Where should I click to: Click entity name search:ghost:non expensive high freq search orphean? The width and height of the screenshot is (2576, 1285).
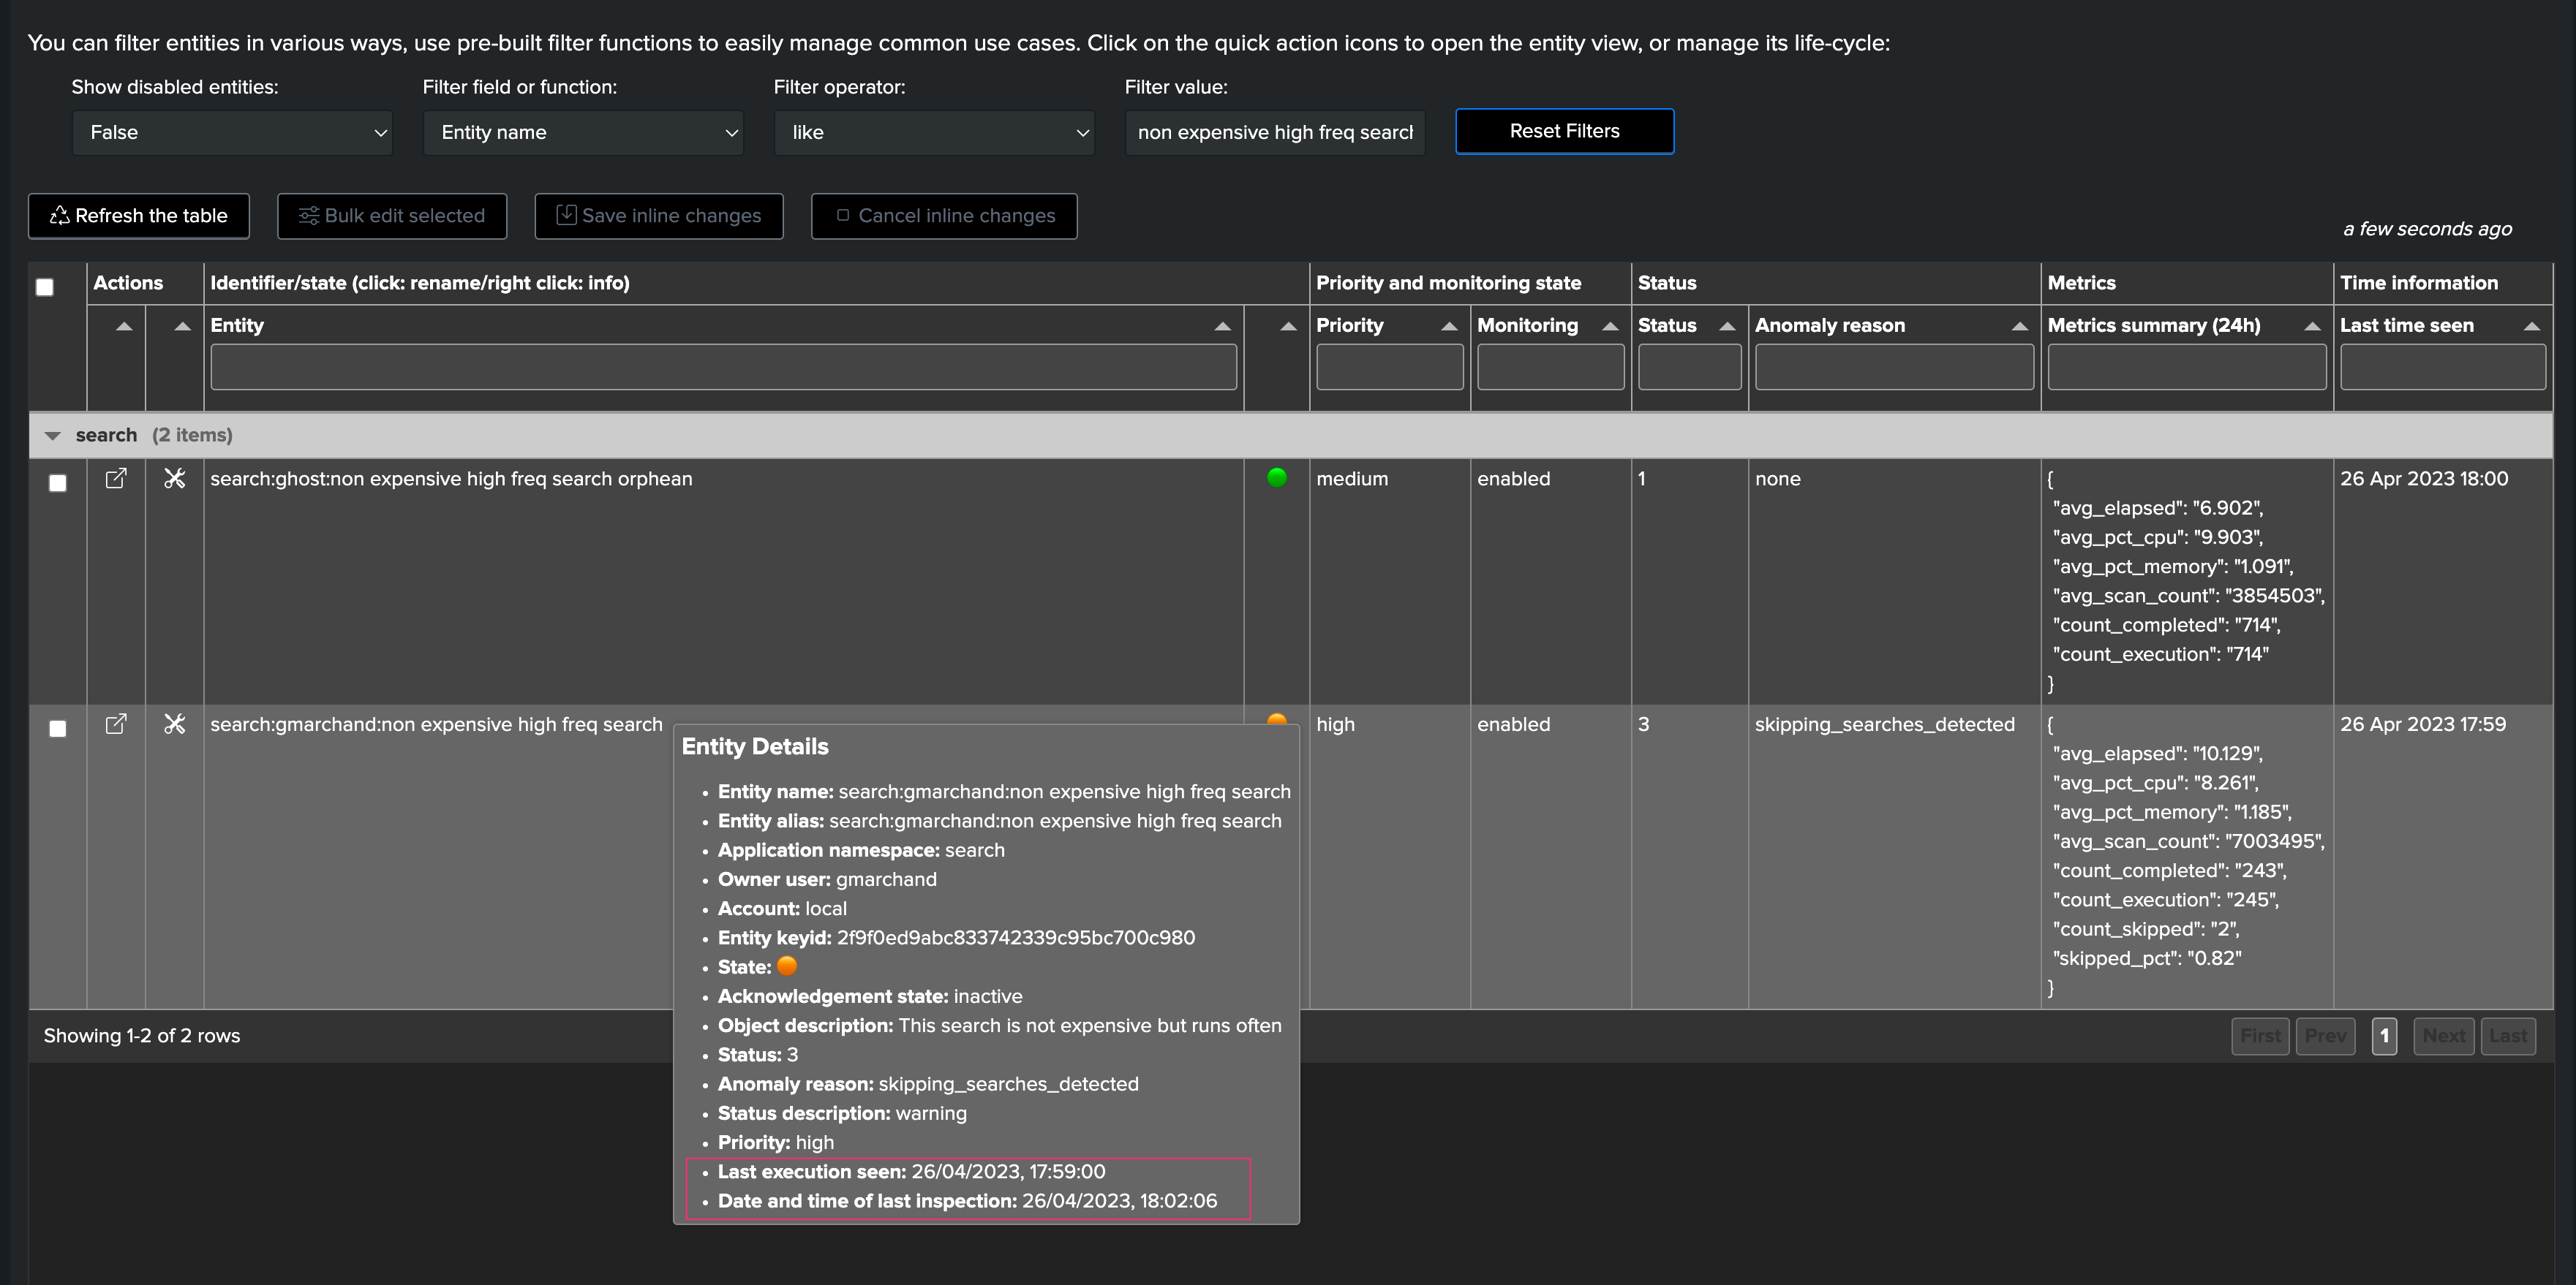tap(451, 479)
